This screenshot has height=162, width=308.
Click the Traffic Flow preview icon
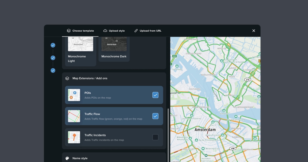74,116
